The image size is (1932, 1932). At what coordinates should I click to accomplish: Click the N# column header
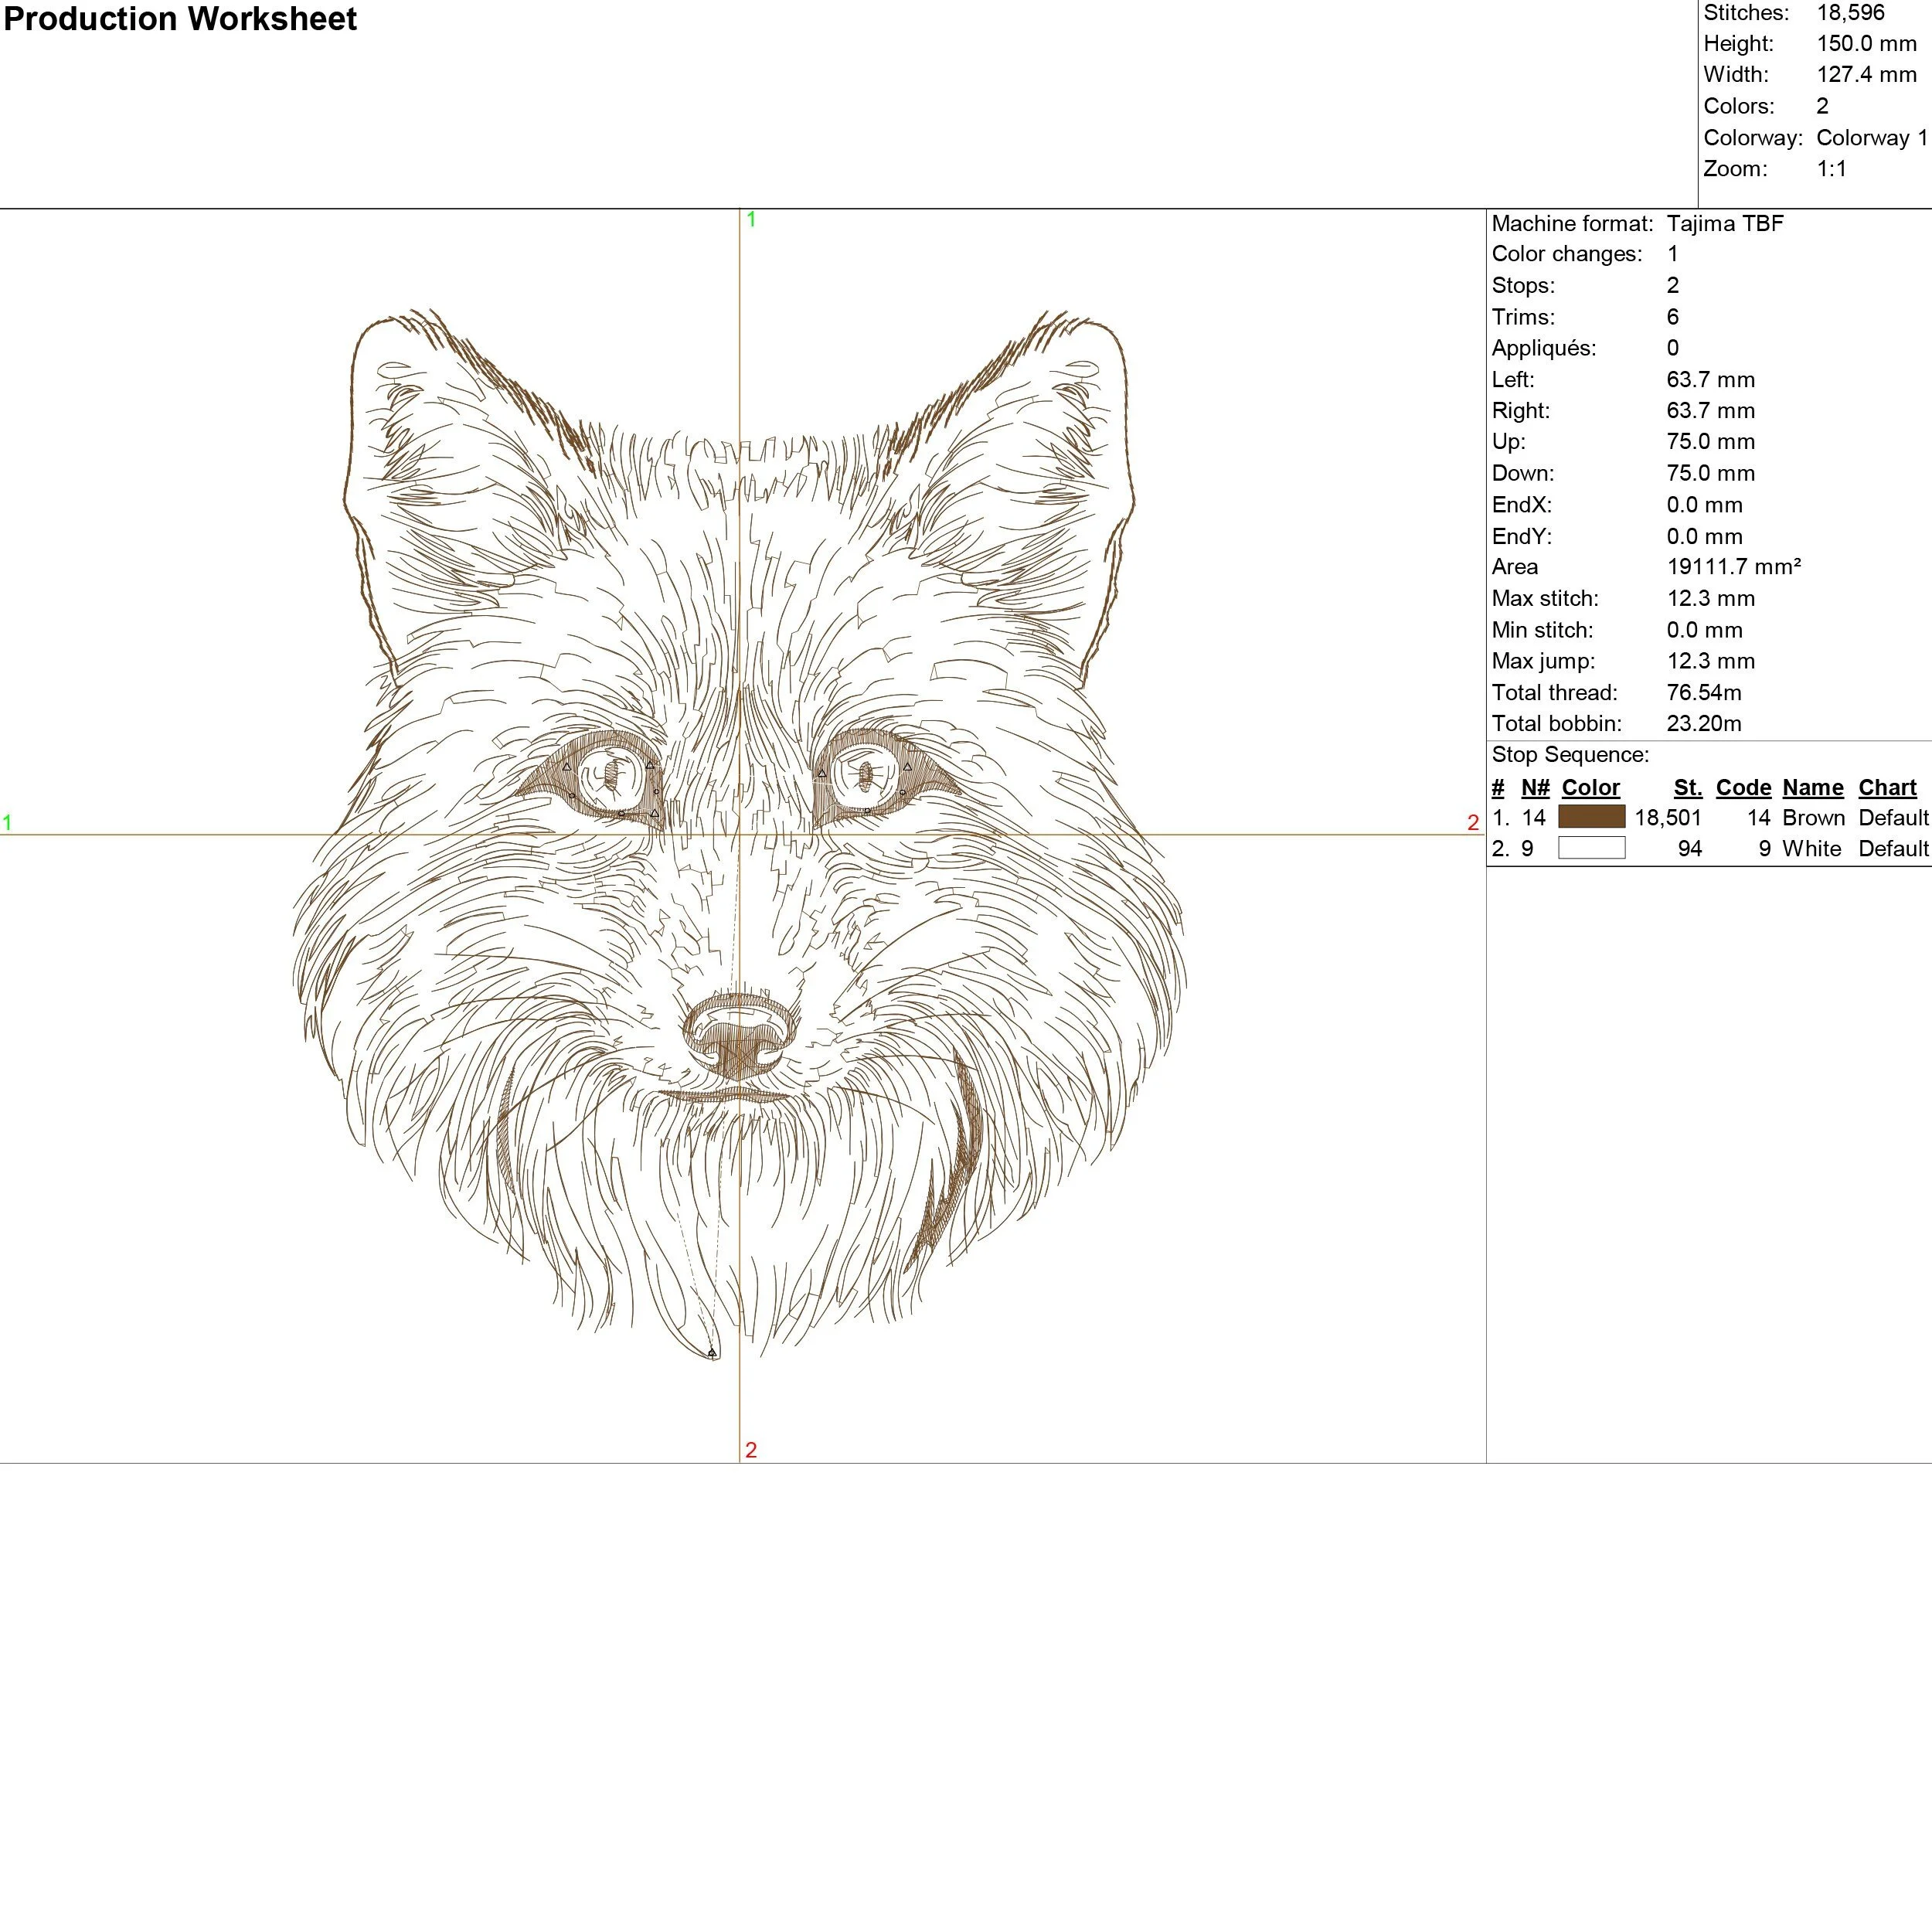pyautogui.click(x=1535, y=787)
